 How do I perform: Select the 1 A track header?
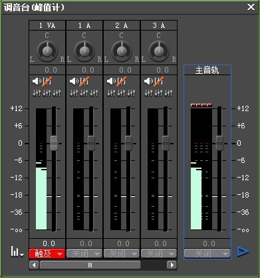click(x=84, y=25)
